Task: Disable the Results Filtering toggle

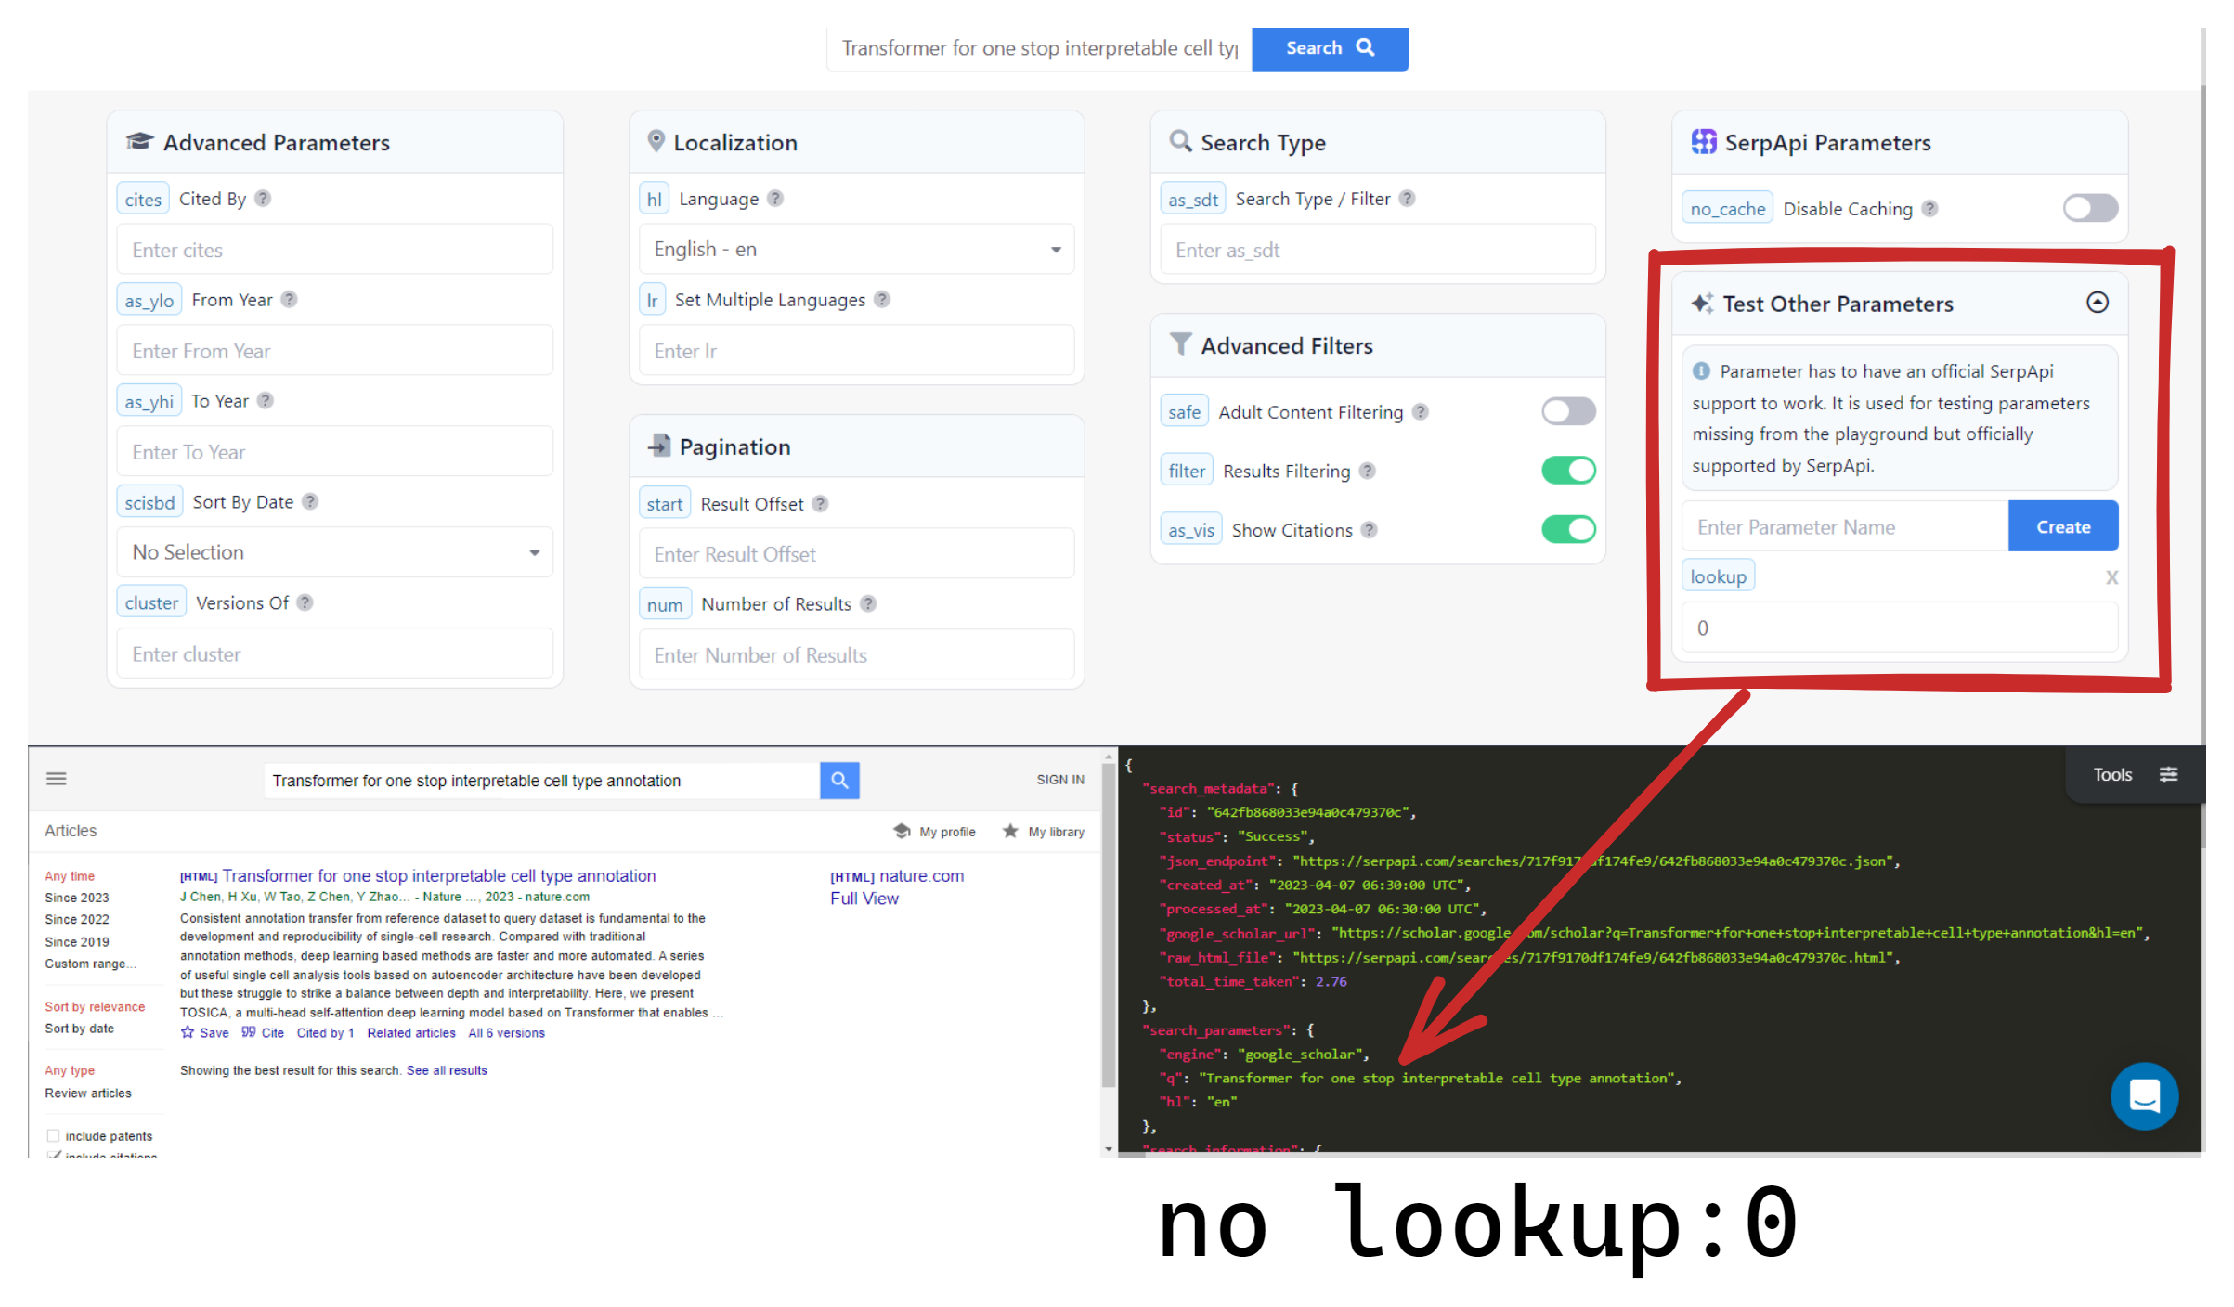Action: (x=1567, y=471)
